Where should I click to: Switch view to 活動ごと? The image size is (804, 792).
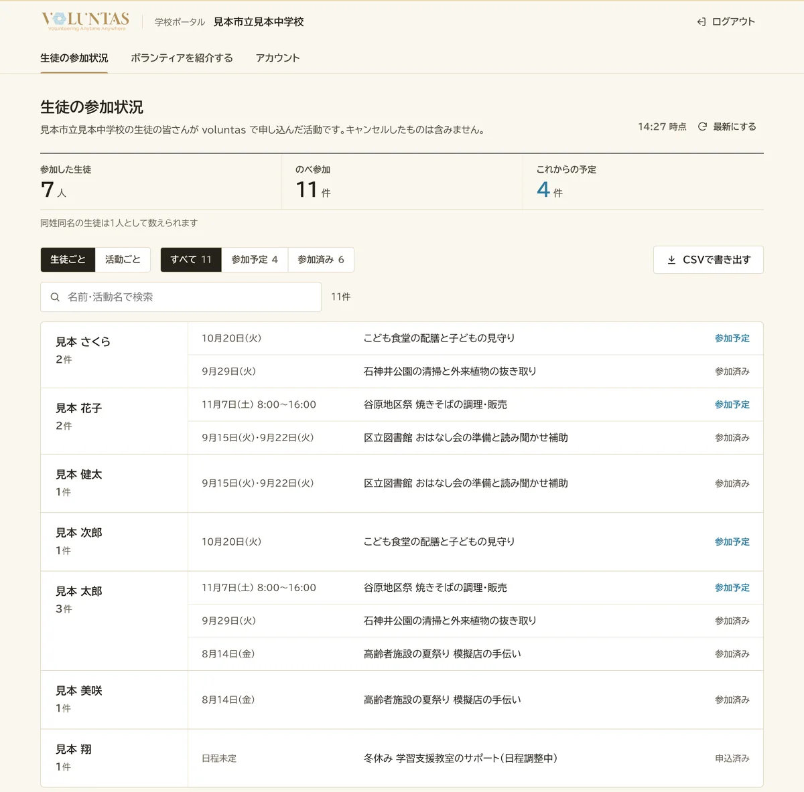123,260
